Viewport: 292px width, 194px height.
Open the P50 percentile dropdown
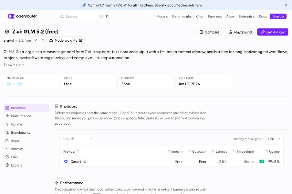(274, 139)
